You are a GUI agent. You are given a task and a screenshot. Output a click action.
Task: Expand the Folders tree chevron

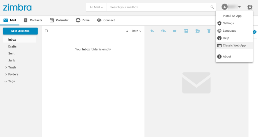tap(6, 74)
